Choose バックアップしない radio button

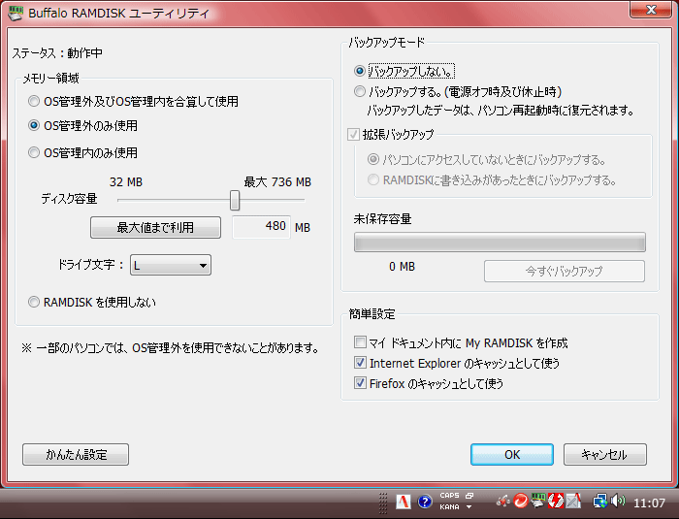[x=404, y=71]
